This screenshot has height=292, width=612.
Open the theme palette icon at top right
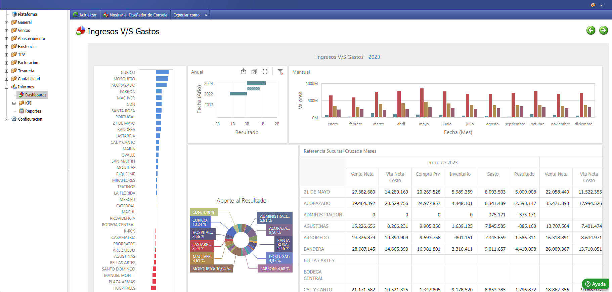point(593,5)
